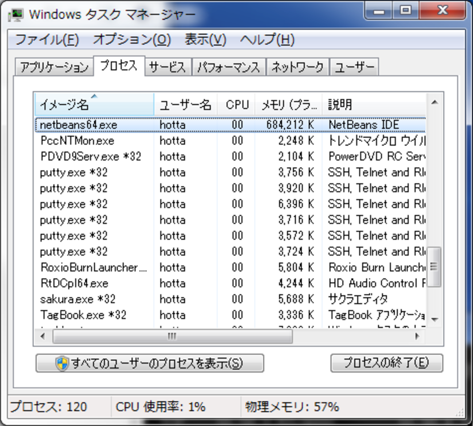Switch to the サービス tab

pyautogui.click(x=167, y=67)
